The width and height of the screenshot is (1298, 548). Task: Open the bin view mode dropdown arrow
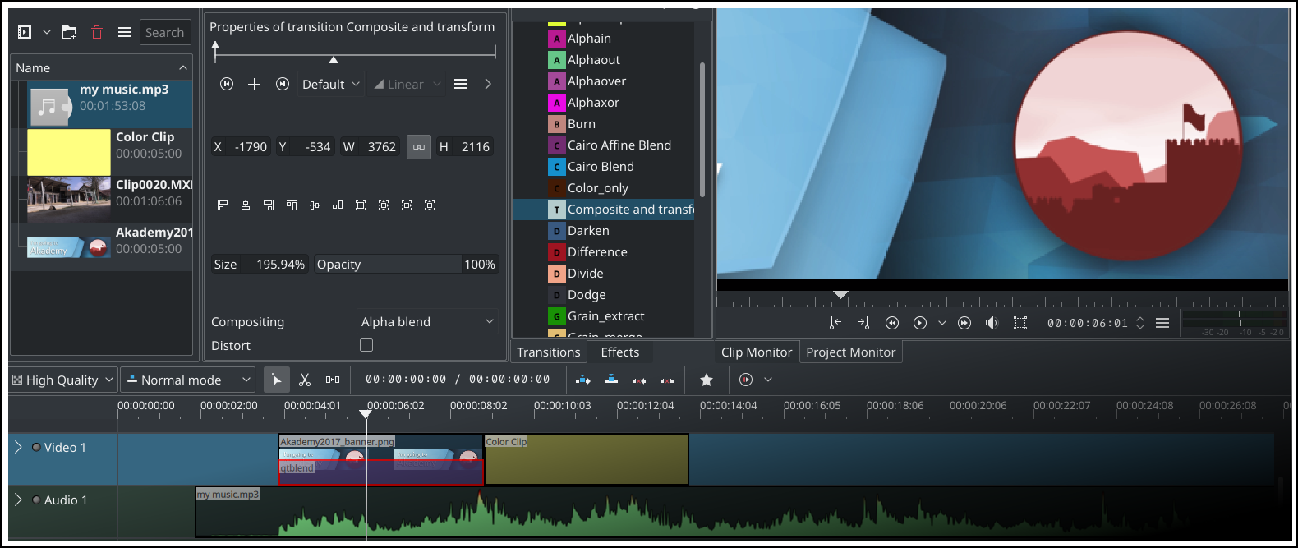point(47,32)
